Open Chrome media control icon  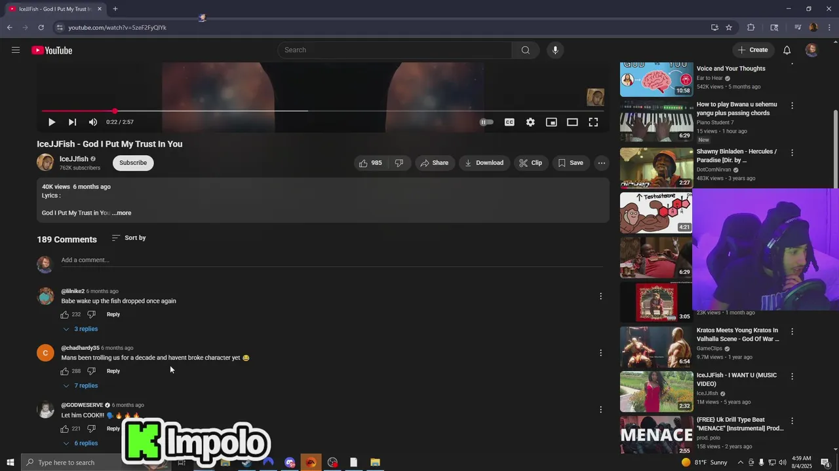797,27
